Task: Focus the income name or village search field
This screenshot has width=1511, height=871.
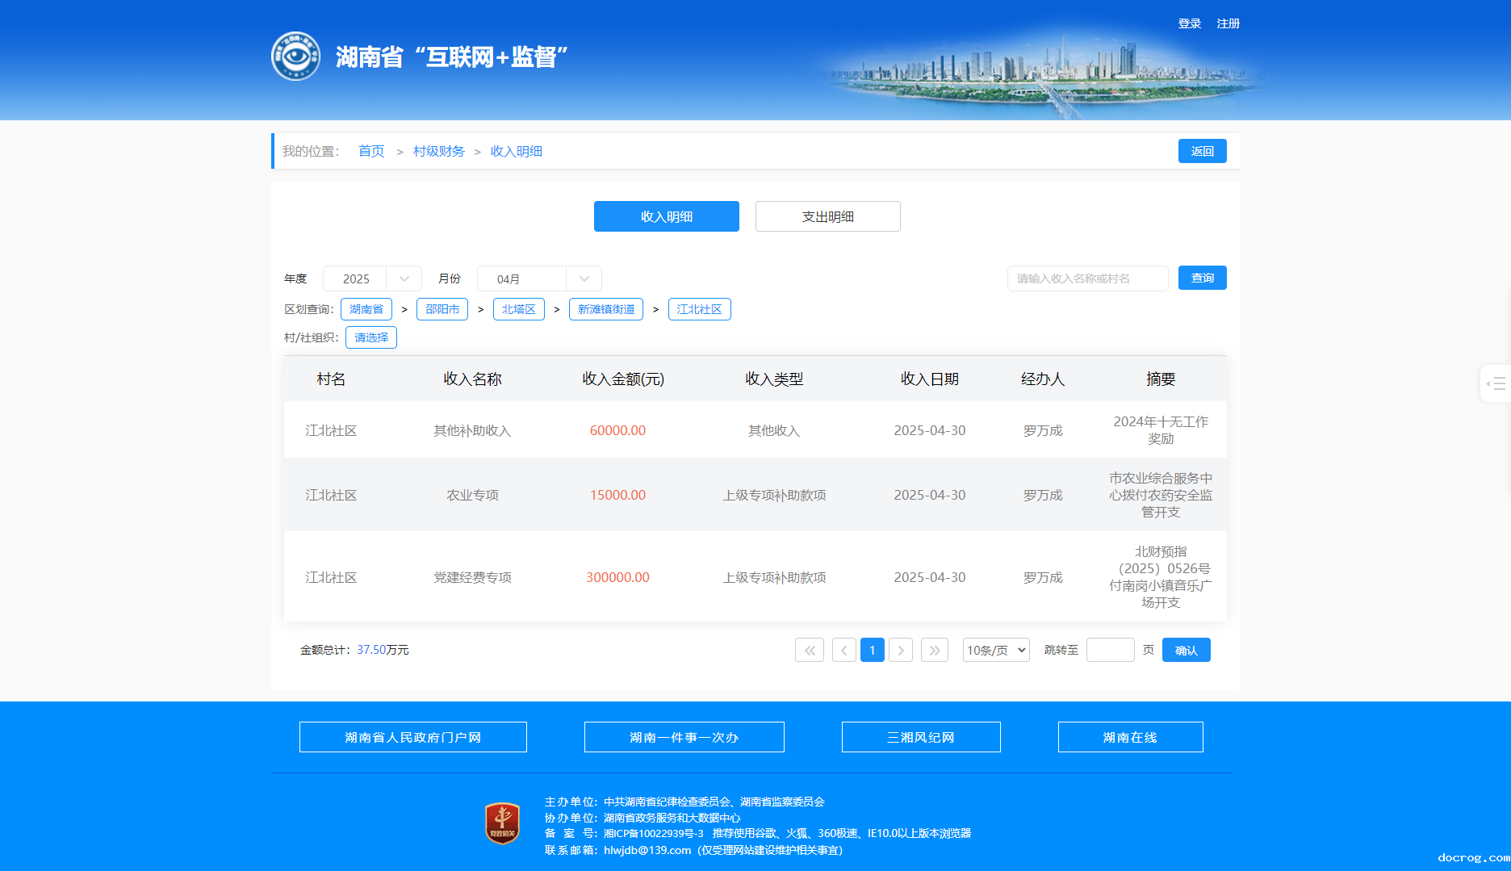Action: point(1087,278)
